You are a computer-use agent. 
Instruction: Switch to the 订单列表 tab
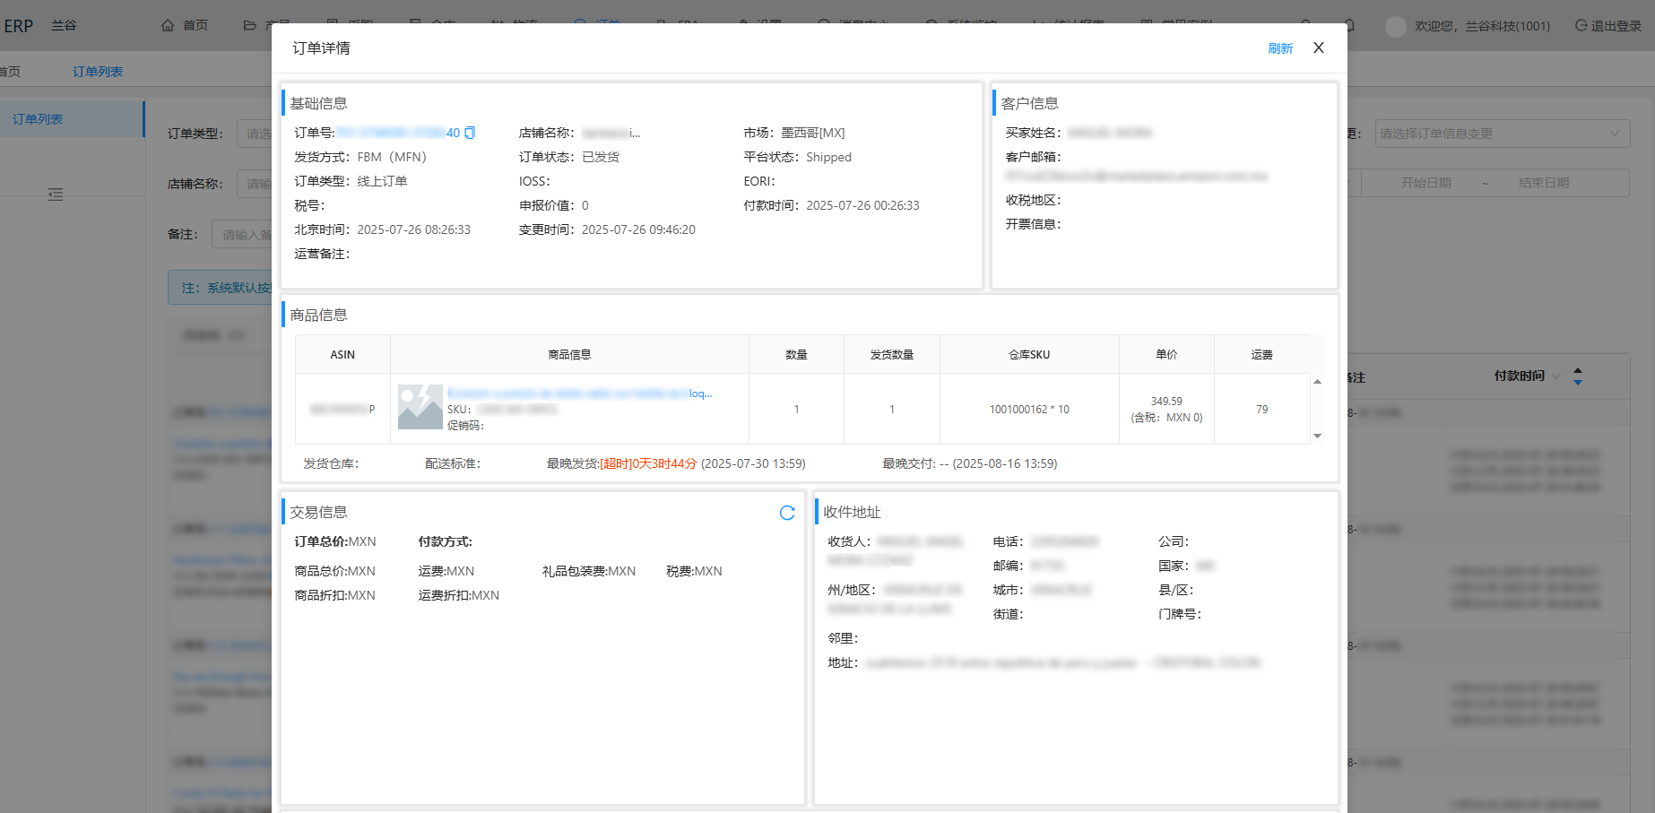(98, 72)
